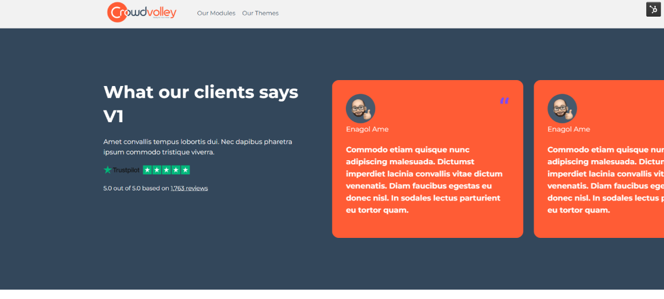Open the Our Themes menu item

click(260, 13)
